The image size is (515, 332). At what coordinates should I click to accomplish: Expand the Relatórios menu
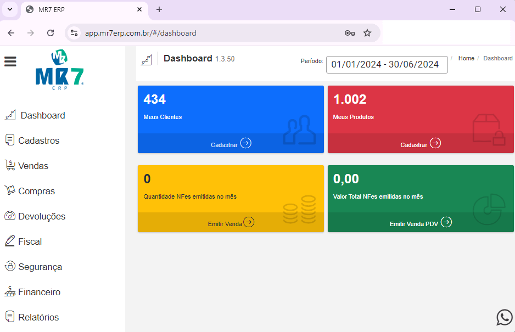tap(38, 317)
